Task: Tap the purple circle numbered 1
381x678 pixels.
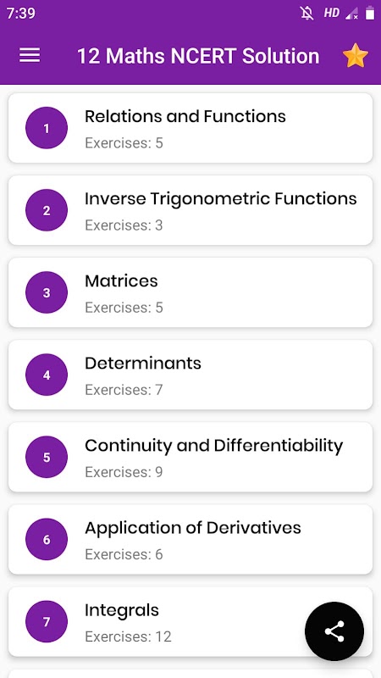Action: 47,128
